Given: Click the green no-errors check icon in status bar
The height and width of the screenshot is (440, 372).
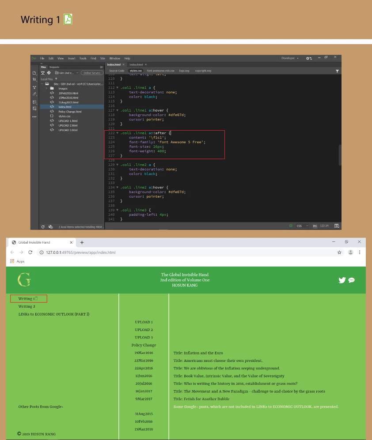Looking at the screenshot, I should pos(291,226).
